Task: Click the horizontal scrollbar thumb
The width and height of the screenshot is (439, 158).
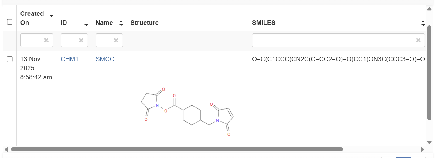Action: coord(177,150)
